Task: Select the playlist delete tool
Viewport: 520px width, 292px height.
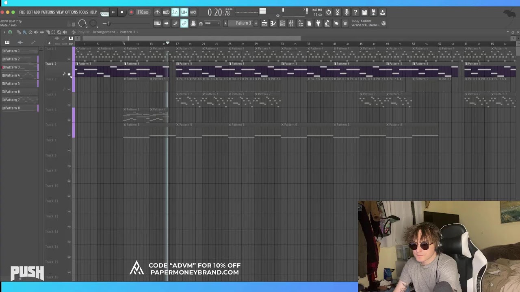Action: [x=30, y=32]
